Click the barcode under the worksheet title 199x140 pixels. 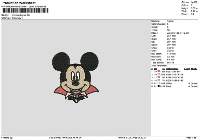tap(25, 11)
